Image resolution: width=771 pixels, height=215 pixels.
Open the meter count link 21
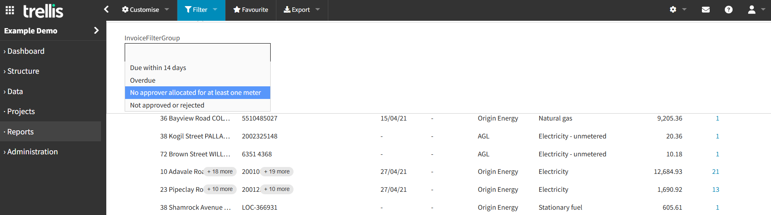coord(715,171)
